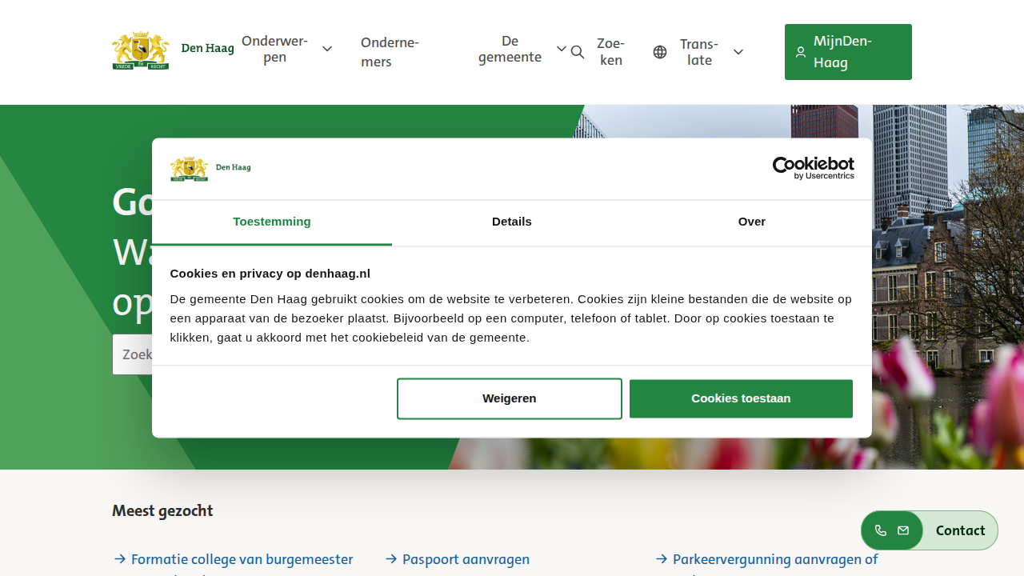
Task: Click the Den Haag coat of arms logo
Action: (140, 50)
